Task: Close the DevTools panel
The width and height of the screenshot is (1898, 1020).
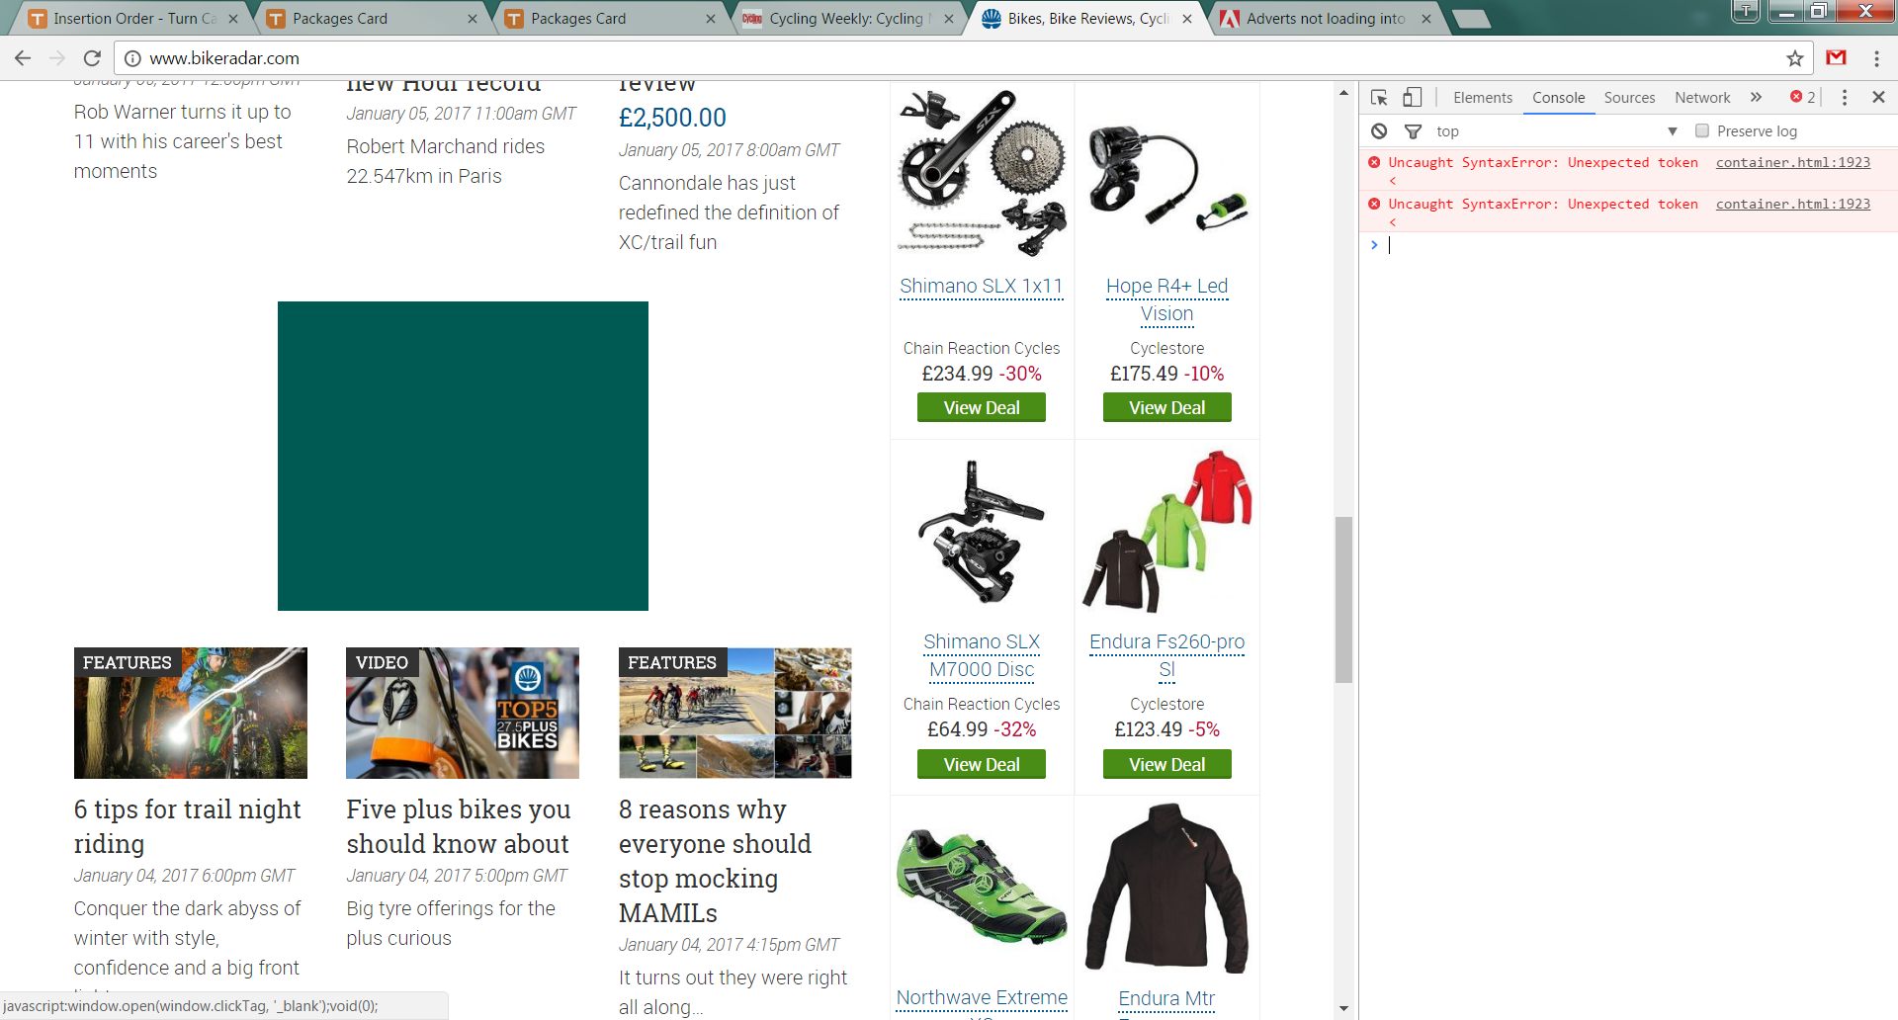Action: point(1878,97)
